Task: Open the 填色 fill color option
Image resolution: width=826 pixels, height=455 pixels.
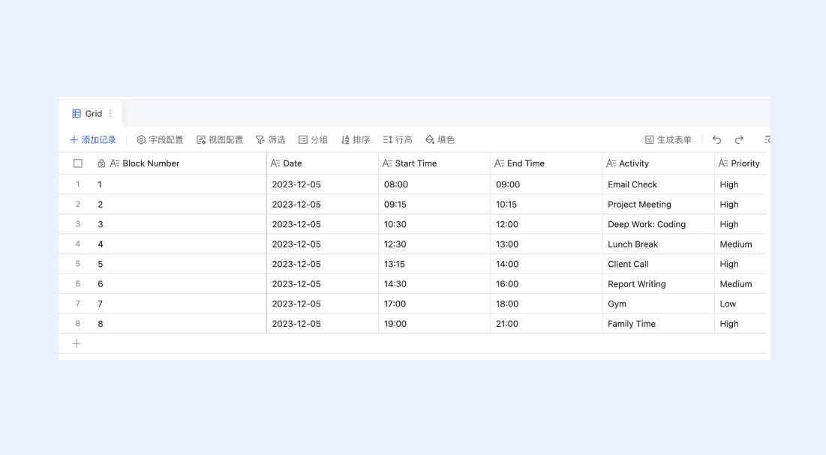Action: pyautogui.click(x=440, y=140)
